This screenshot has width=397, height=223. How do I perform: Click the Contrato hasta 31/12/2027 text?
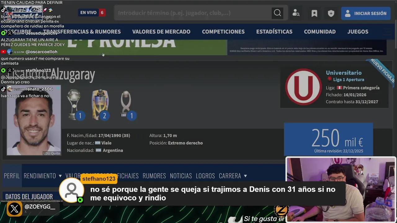352,102
